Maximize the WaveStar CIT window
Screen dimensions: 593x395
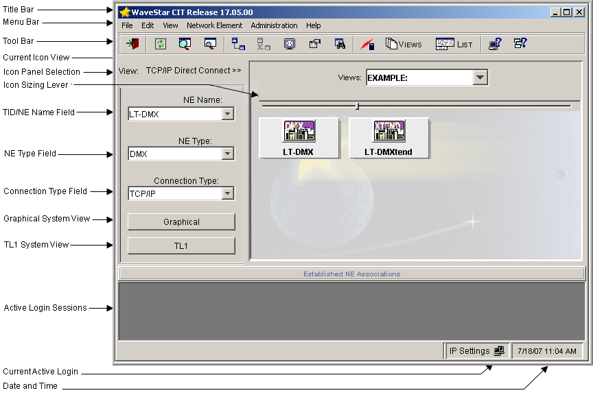[566, 12]
